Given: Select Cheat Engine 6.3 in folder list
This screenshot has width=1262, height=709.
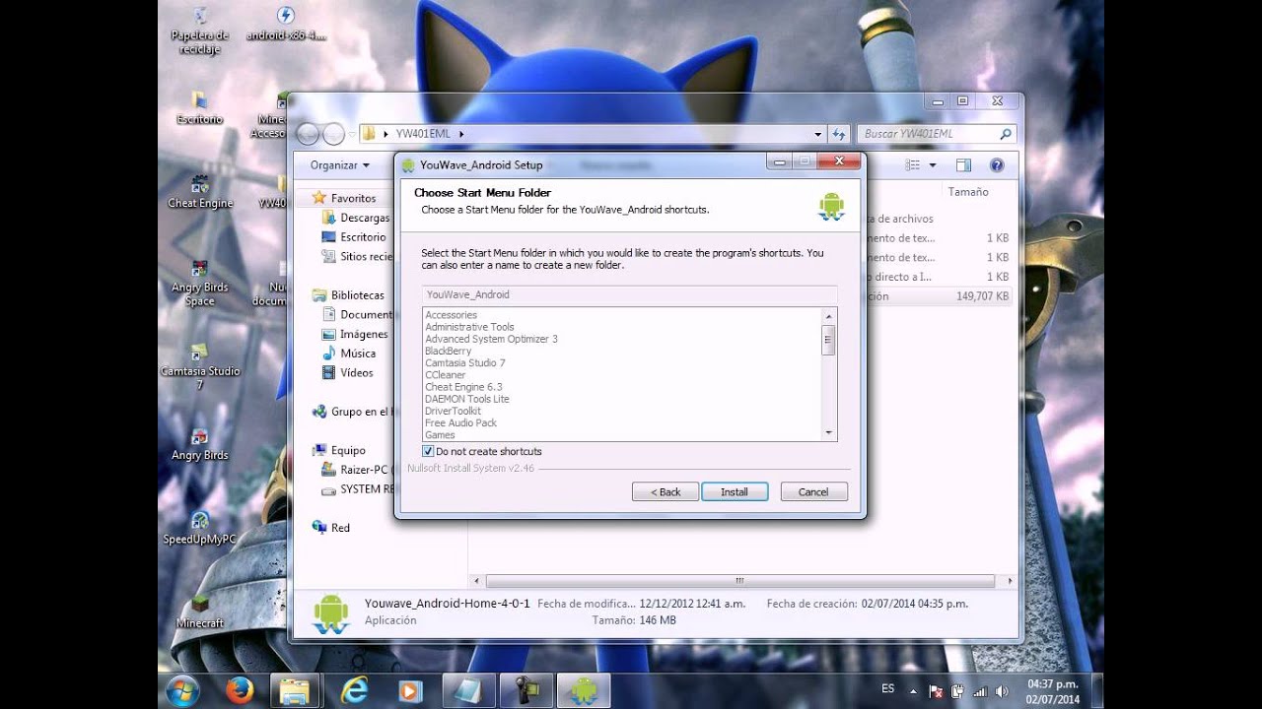Looking at the screenshot, I should coord(463,387).
